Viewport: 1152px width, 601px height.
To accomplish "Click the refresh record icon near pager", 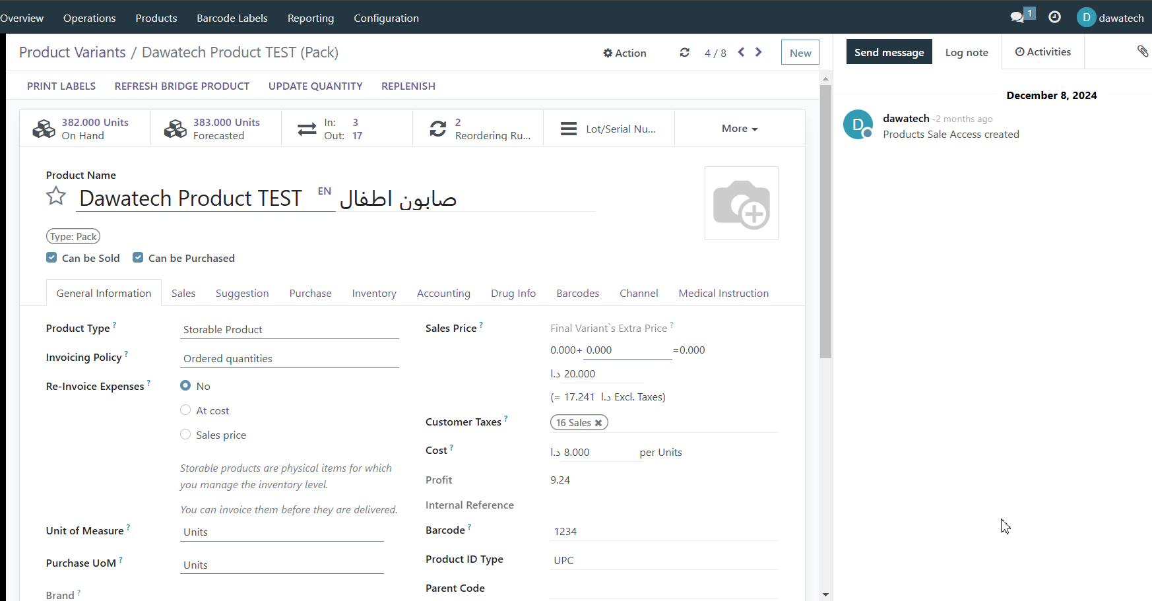I will 685,52.
